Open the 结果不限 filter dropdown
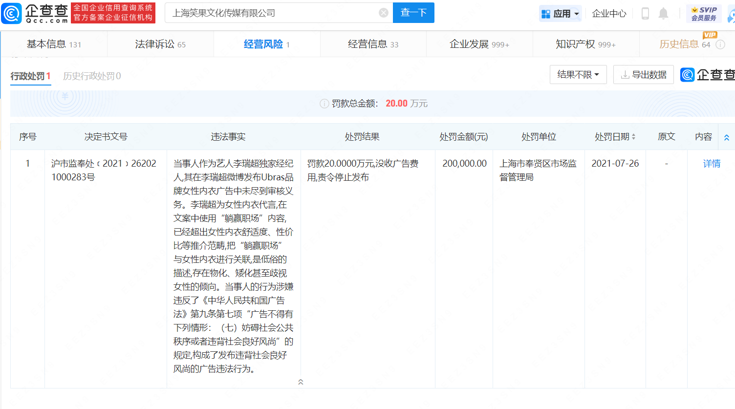Screen dimensions: 735x409 [x=578, y=75]
